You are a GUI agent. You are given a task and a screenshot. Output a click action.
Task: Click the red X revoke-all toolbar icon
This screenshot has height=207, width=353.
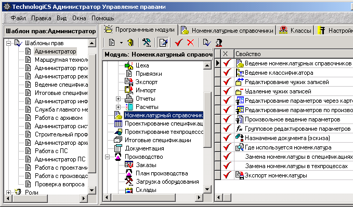click(190, 42)
